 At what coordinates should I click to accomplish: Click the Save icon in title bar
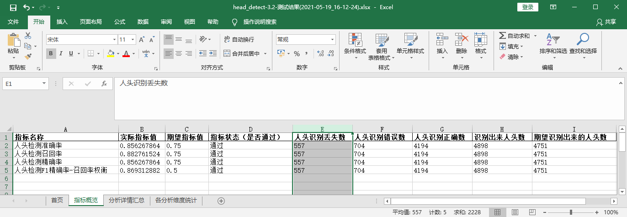[13, 7]
